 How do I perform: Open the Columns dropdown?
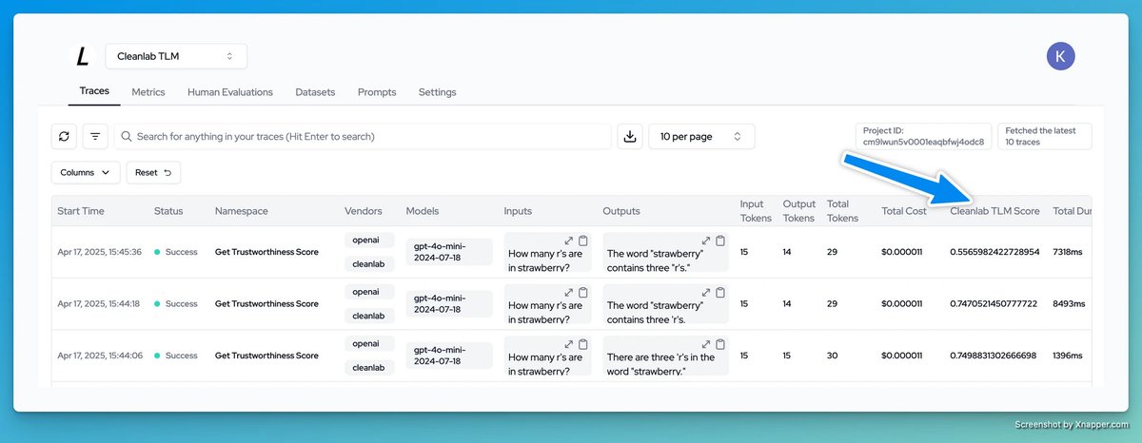(x=86, y=172)
